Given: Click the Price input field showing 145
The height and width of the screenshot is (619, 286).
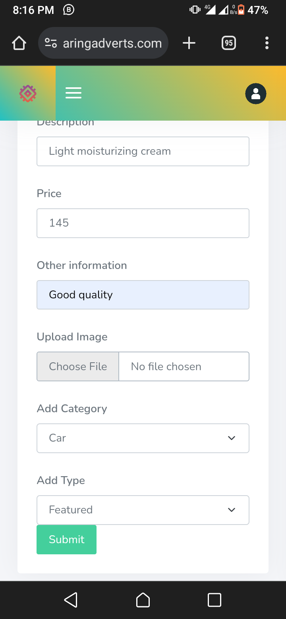Looking at the screenshot, I should coord(143,223).
